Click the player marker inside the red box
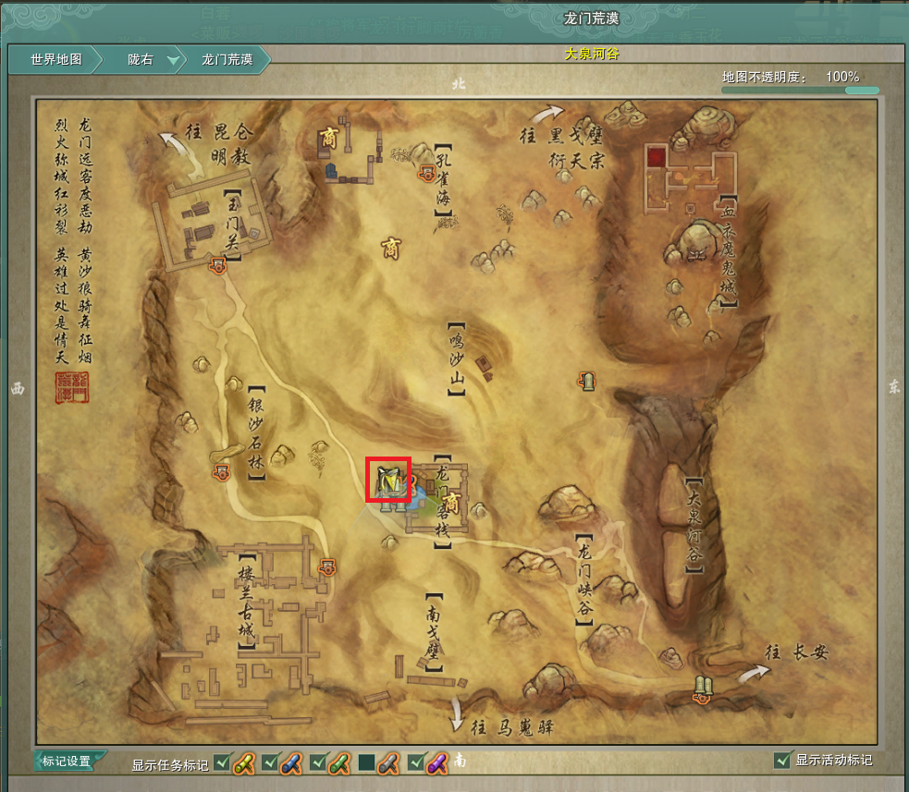Image resolution: width=909 pixels, height=792 pixels. [x=388, y=480]
